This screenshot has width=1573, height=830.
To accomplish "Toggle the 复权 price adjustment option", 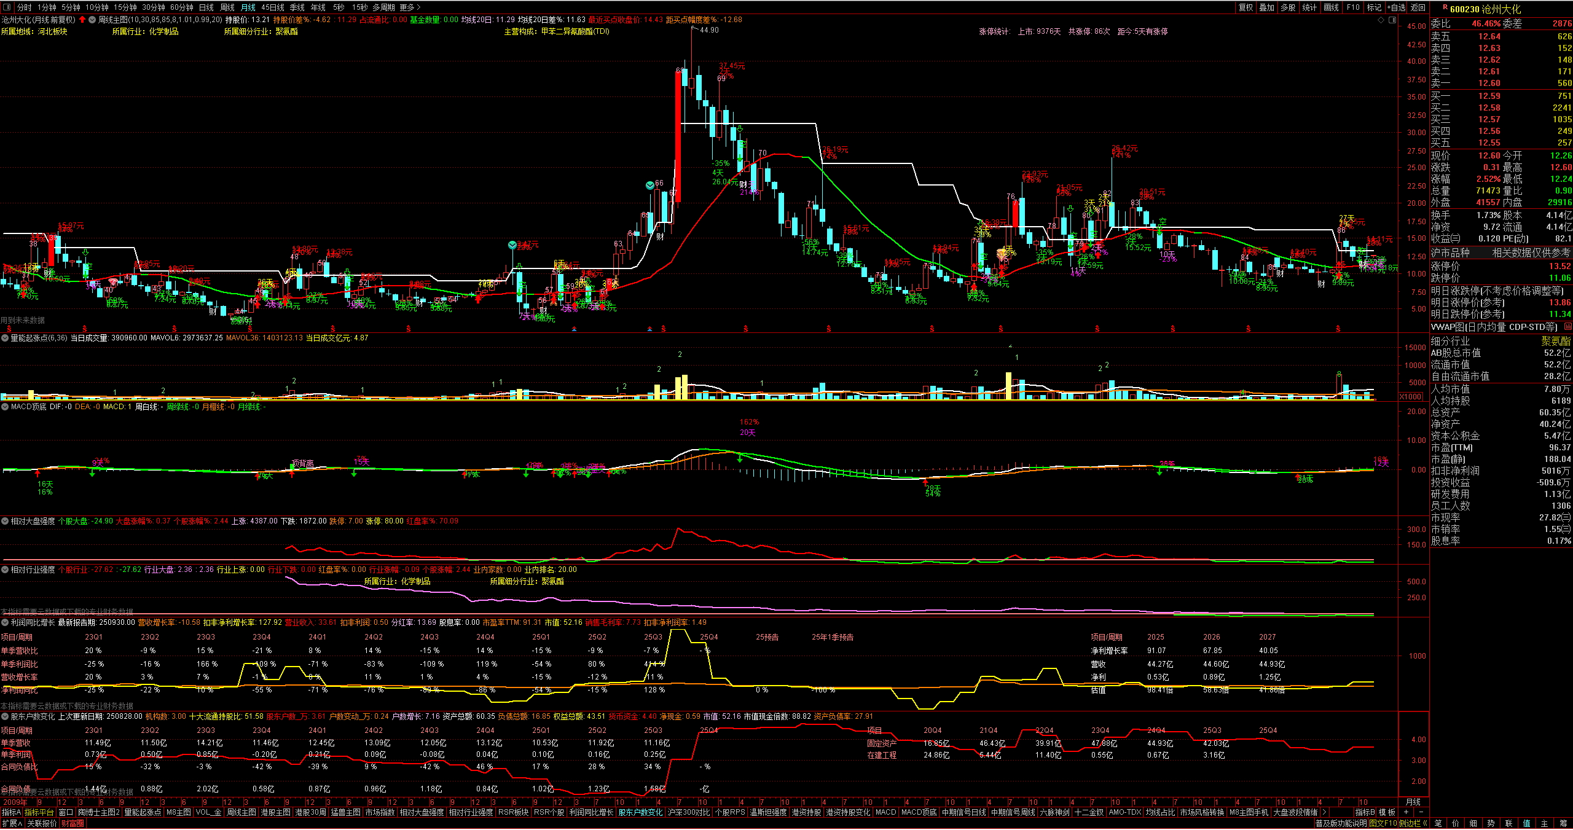I will [x=1245, y=7].
